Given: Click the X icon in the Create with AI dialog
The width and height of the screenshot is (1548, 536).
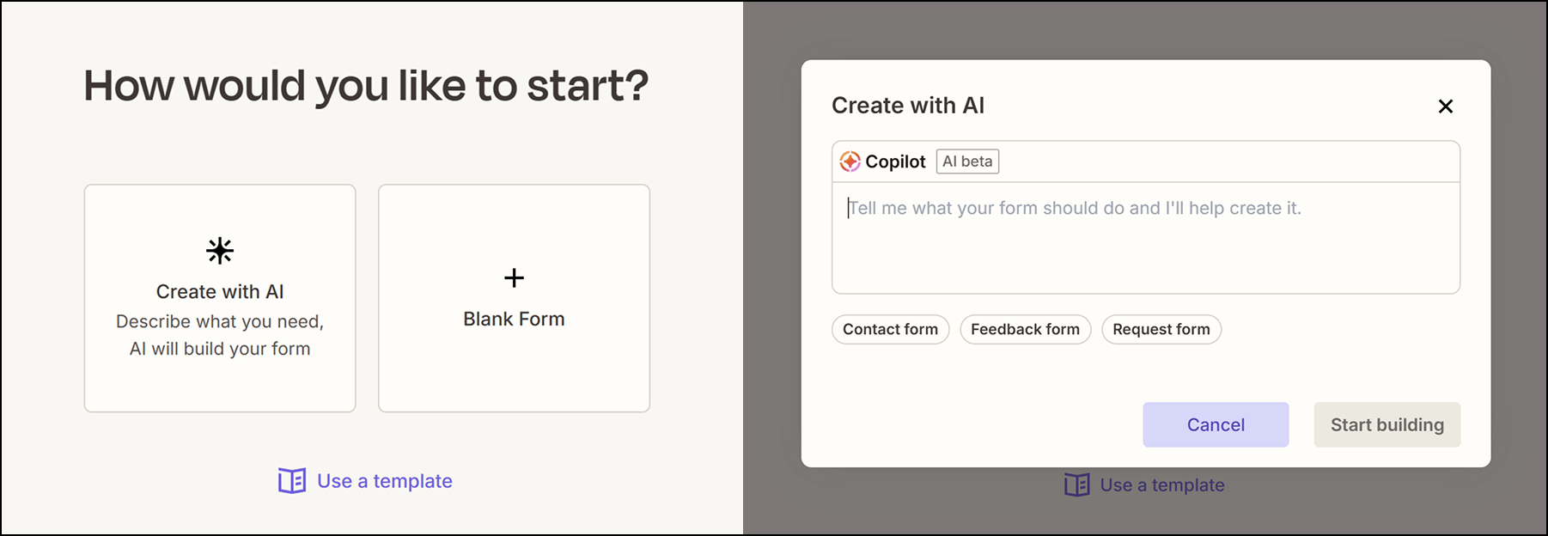Looking at the screenshot, I should (1446, 106).
